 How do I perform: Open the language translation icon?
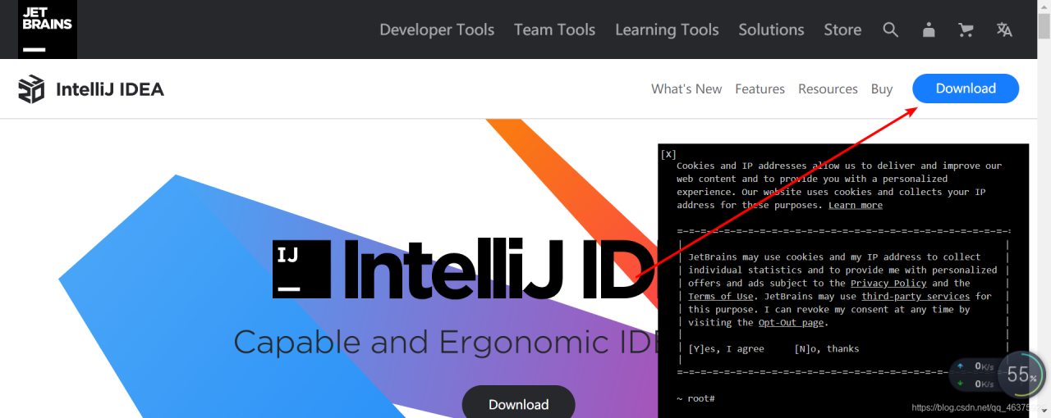[x=1004, y=30]
